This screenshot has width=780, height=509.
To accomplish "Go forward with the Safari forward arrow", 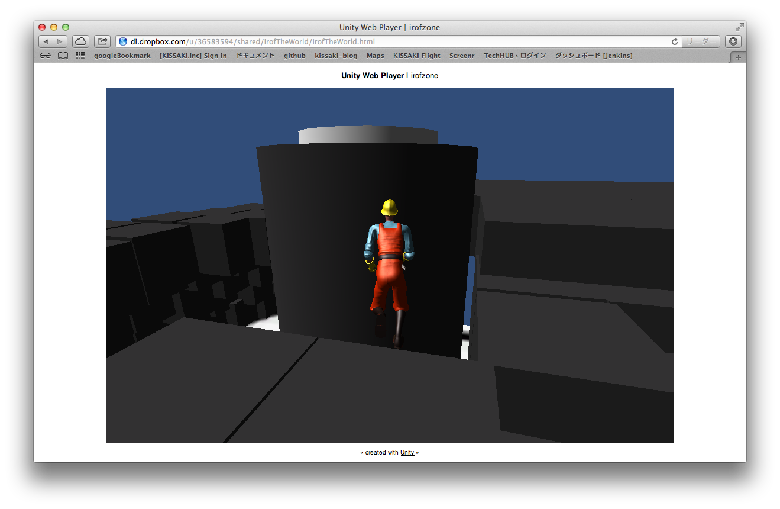I will (x=60, y=41).
